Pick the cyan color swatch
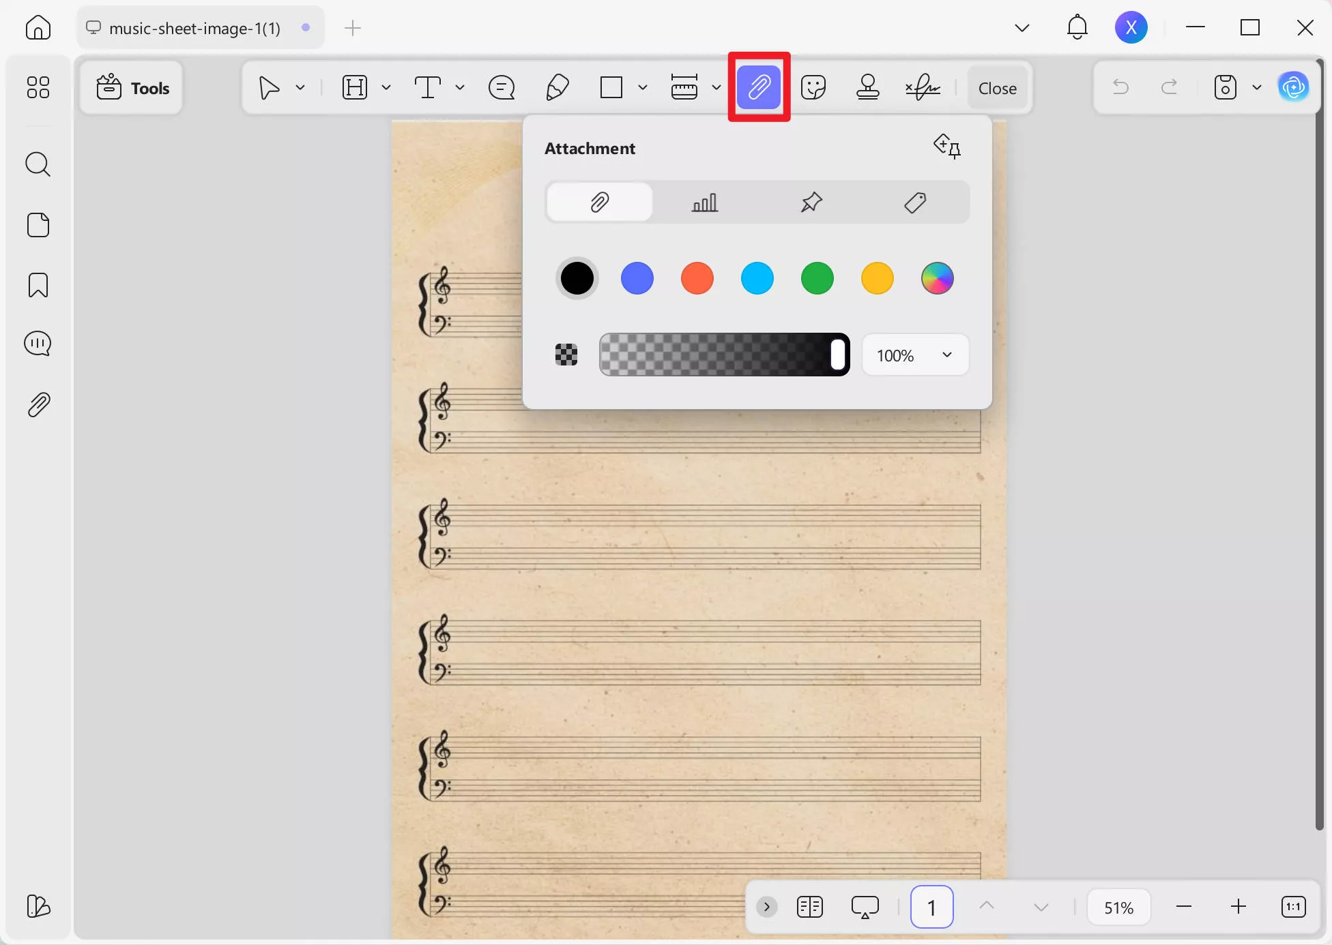 point(757,278)
